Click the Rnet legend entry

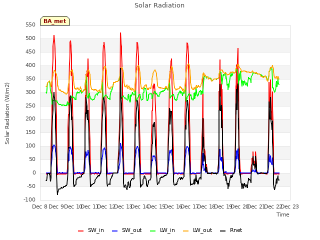click(x=231, y=230)
